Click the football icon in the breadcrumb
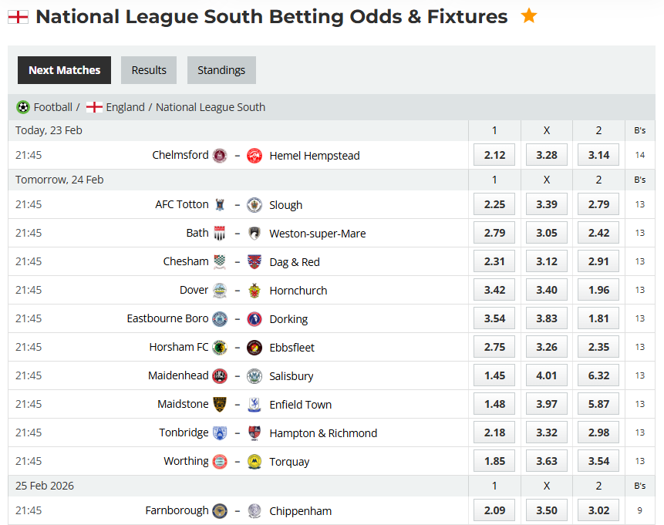Screen dimensions: 664x525 pos(22,107)
